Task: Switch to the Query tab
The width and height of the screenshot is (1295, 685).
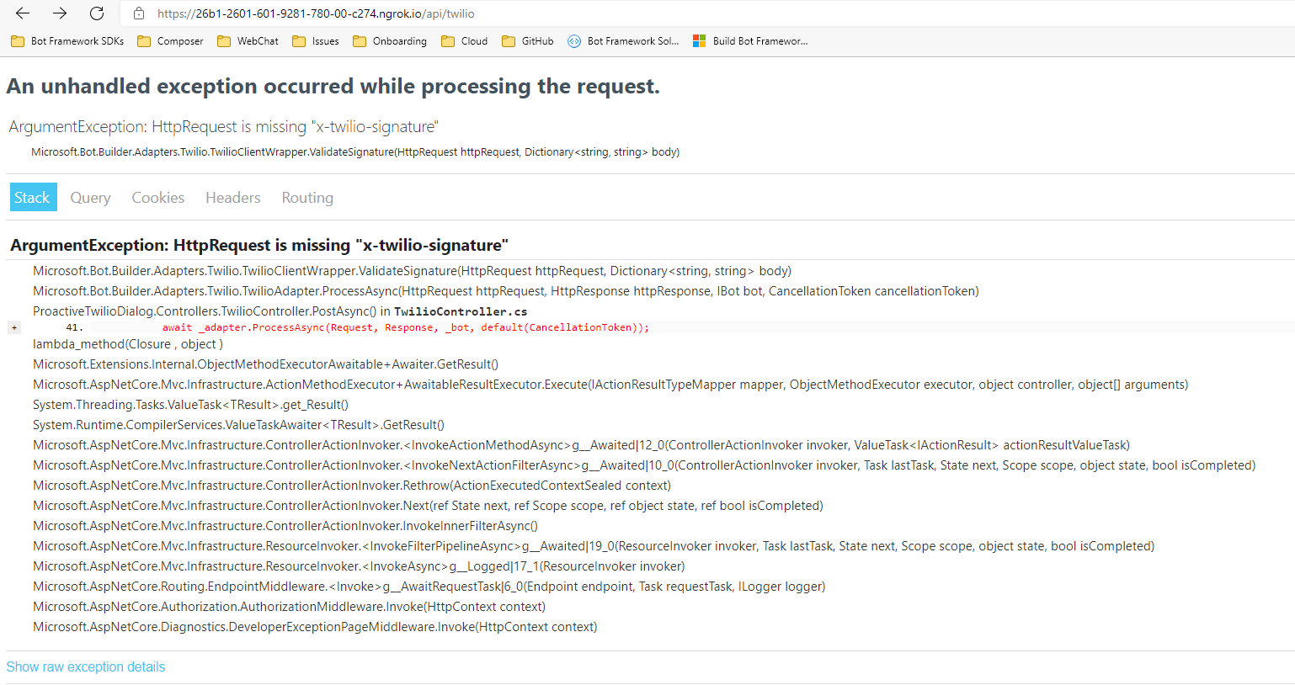Action: (90, 197)
